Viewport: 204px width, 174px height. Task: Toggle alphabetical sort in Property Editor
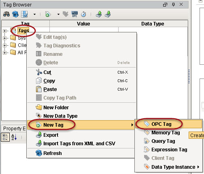coord(14,137)
